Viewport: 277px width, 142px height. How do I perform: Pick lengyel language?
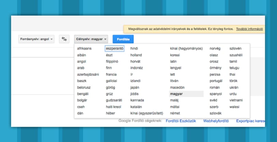(x=175, y=68)
